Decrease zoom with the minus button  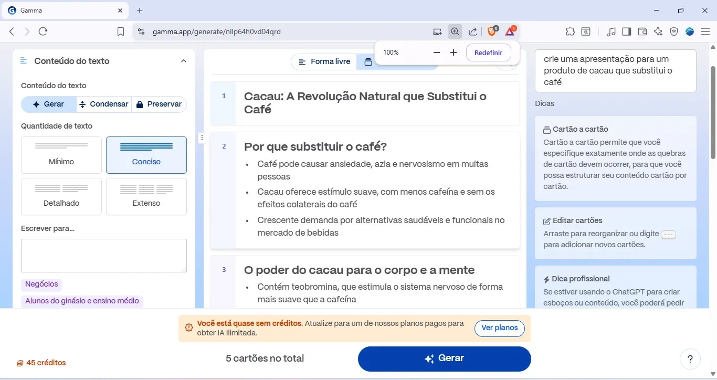coord(437,52)
